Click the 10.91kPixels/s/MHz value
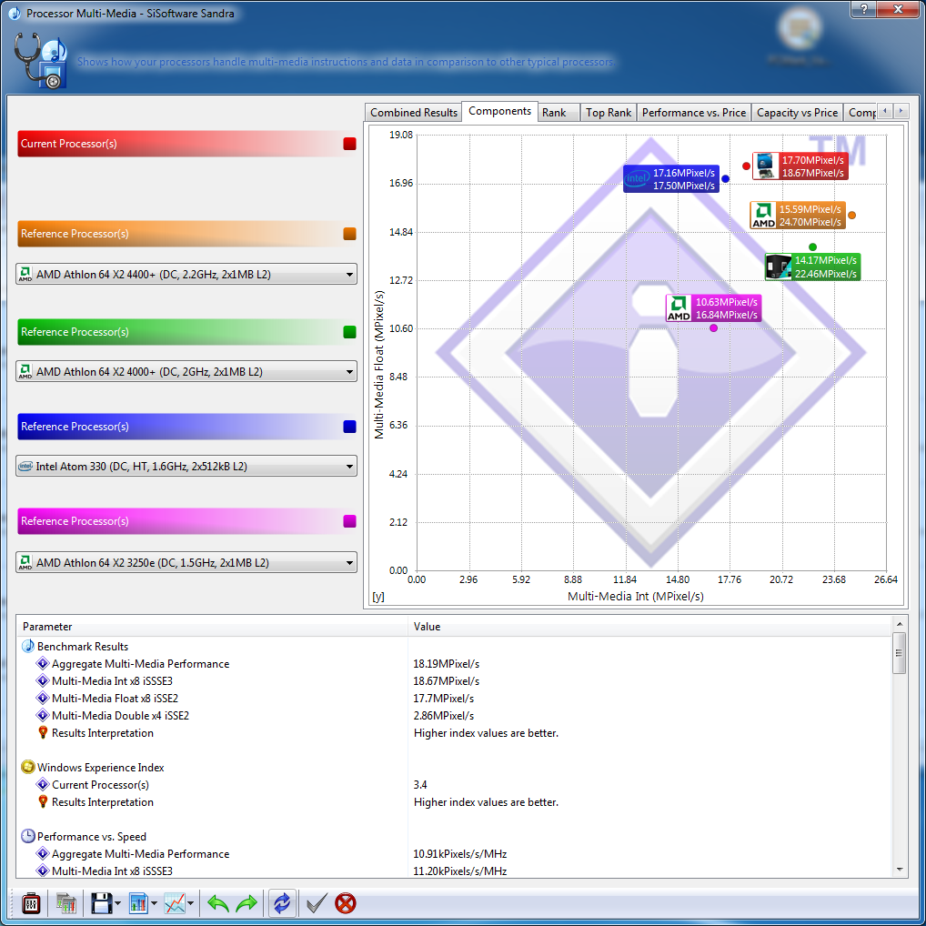The width and height of the screenshot is (926, 926). (460, 854)
